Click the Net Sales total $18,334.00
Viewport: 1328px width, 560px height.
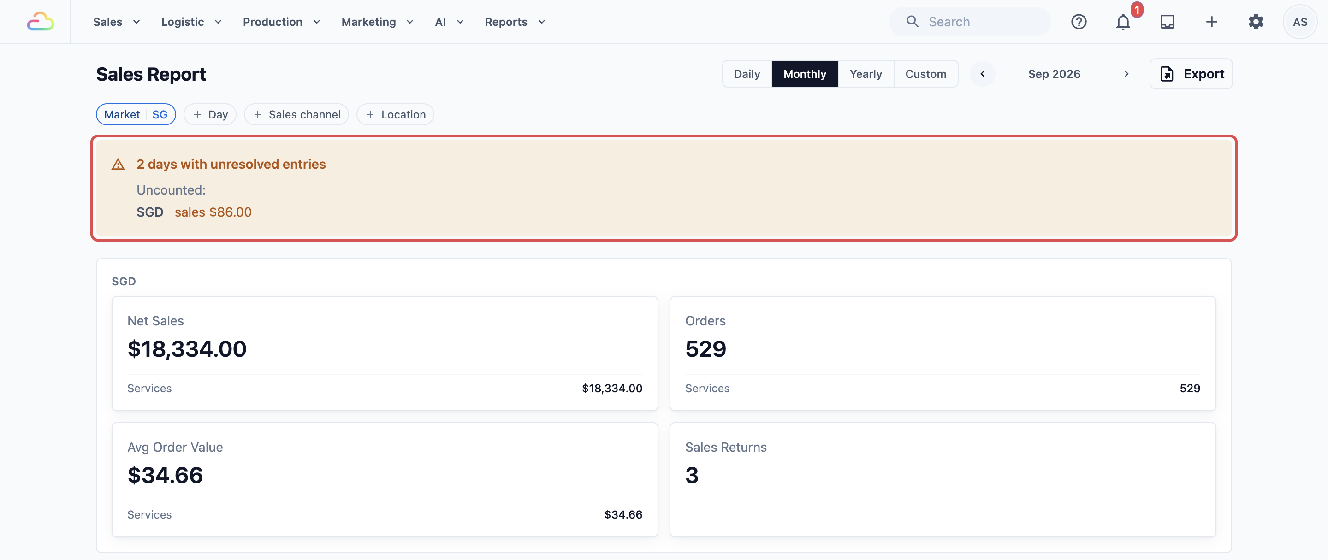coord(187,349)
